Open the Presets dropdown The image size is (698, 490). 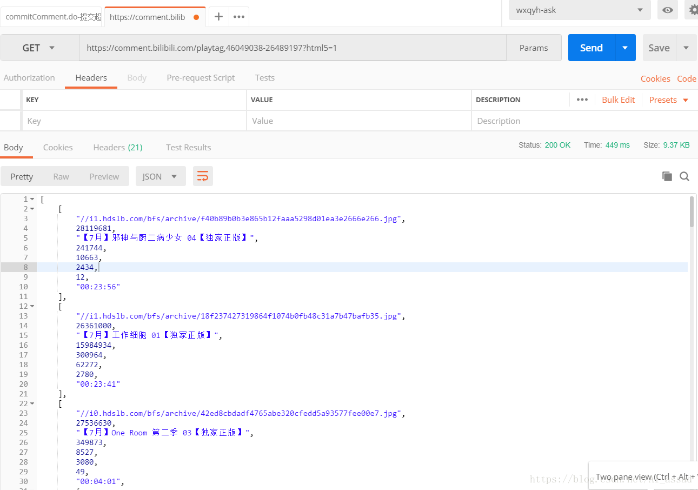click(669, 100)
